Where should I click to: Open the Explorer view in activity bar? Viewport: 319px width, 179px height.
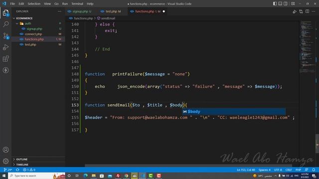click(5, 13)
